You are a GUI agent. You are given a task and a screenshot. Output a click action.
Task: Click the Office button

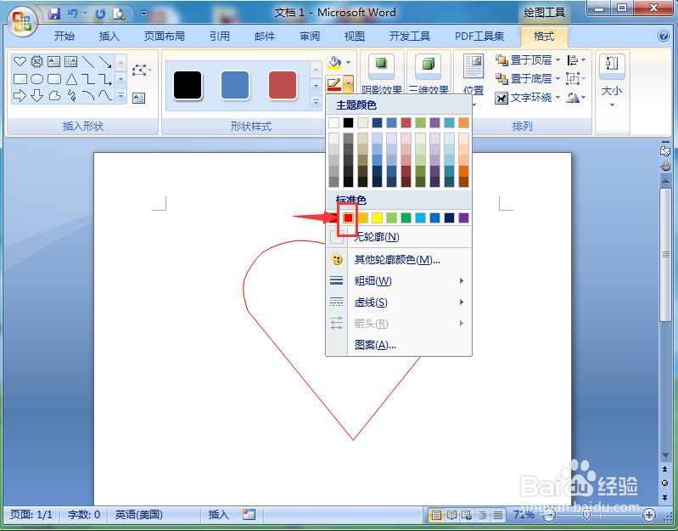[x=21, y=21]
